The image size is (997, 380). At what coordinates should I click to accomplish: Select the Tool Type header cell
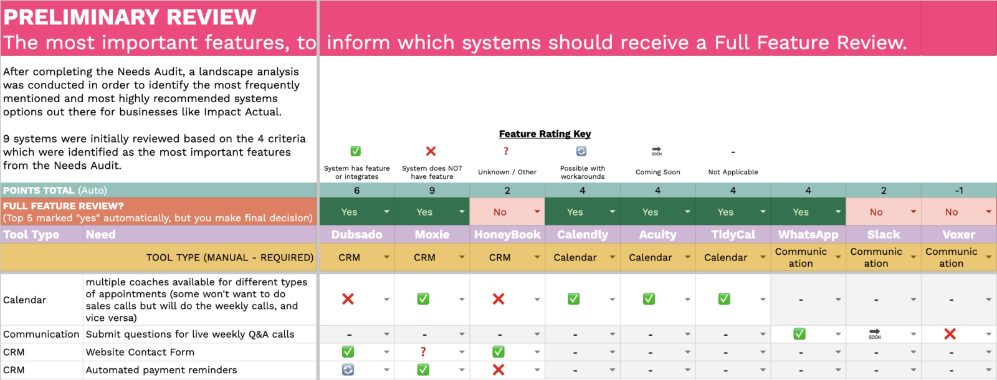[x=42, y=235]
